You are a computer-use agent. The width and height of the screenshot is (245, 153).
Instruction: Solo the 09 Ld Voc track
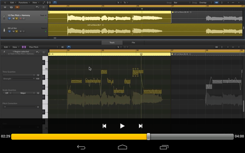tap(17, 32)
